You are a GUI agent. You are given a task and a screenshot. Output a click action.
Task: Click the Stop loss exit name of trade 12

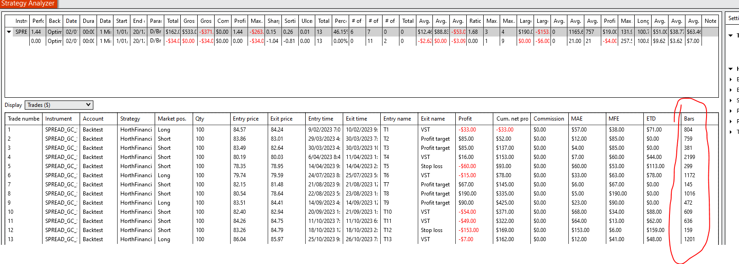[432, 230]
